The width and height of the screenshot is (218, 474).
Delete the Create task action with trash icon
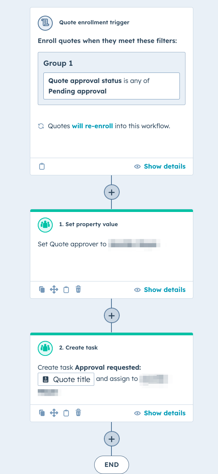point(78,413)
